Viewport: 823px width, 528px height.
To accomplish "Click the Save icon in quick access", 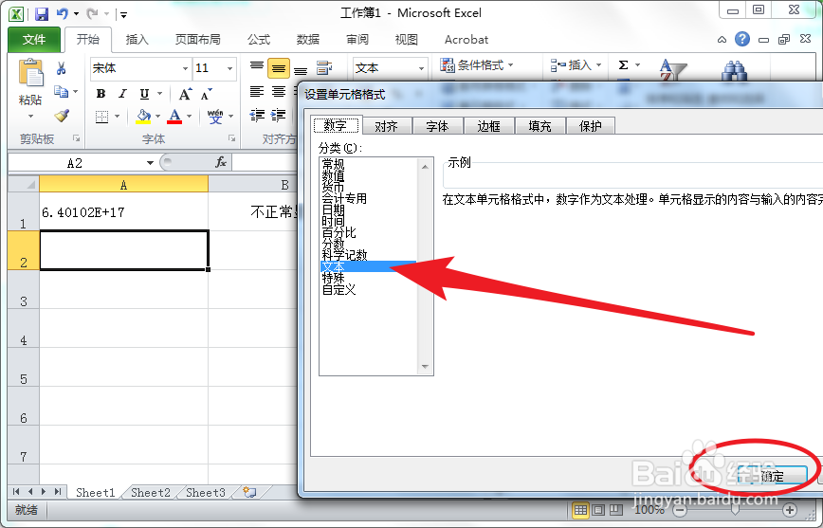I will click(x=42, y=13).
